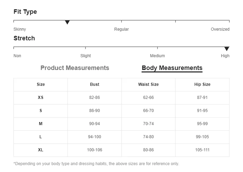Click the XL size row label
This screenshot has height=172, width=243.
tap(40, 150)
